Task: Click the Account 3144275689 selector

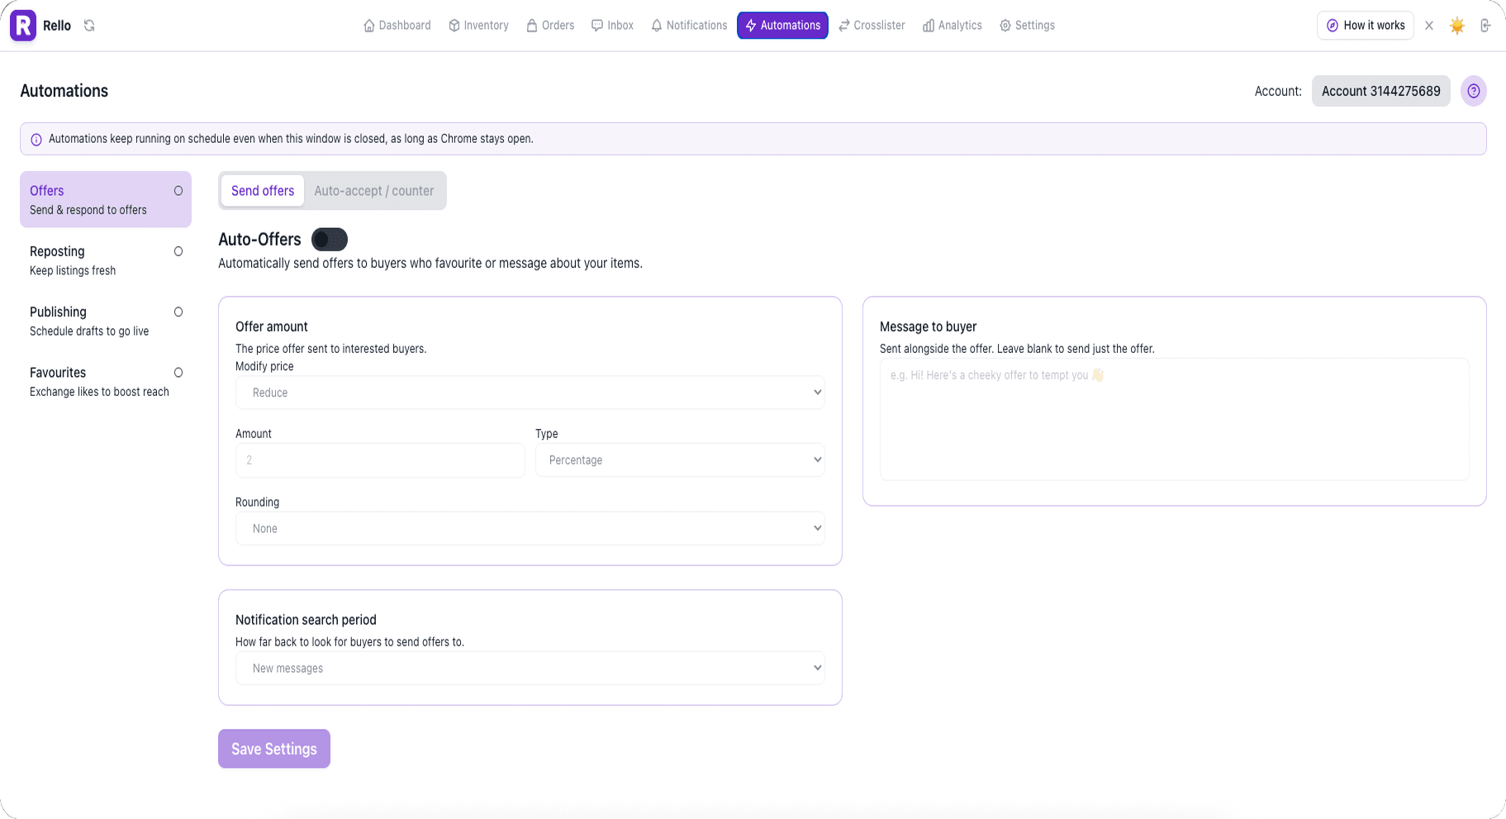Action: [1381, 91]
